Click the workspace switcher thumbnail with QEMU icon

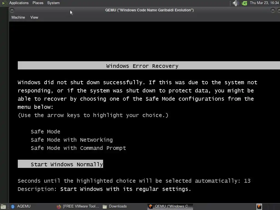(259, 207)
